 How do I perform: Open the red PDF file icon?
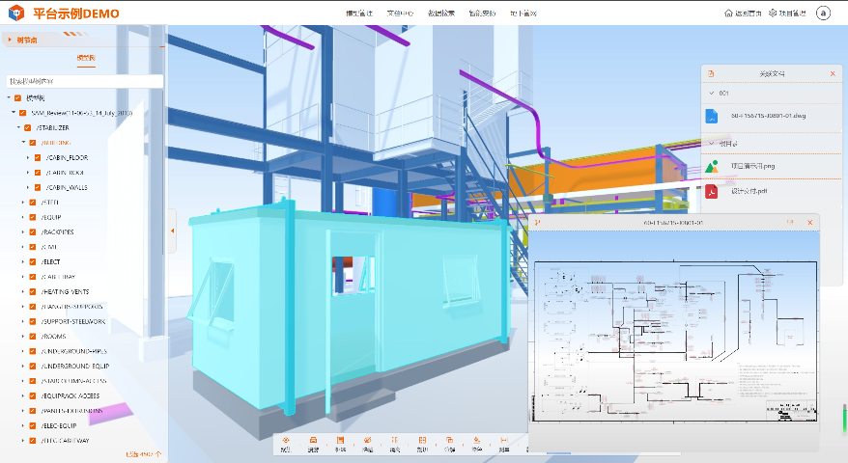click(711, 191)
